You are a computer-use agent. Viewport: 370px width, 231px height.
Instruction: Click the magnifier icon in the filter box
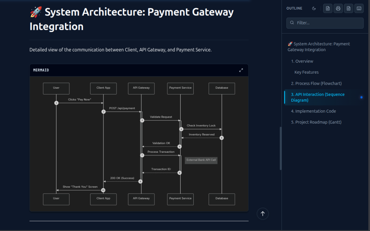(292, 23)
